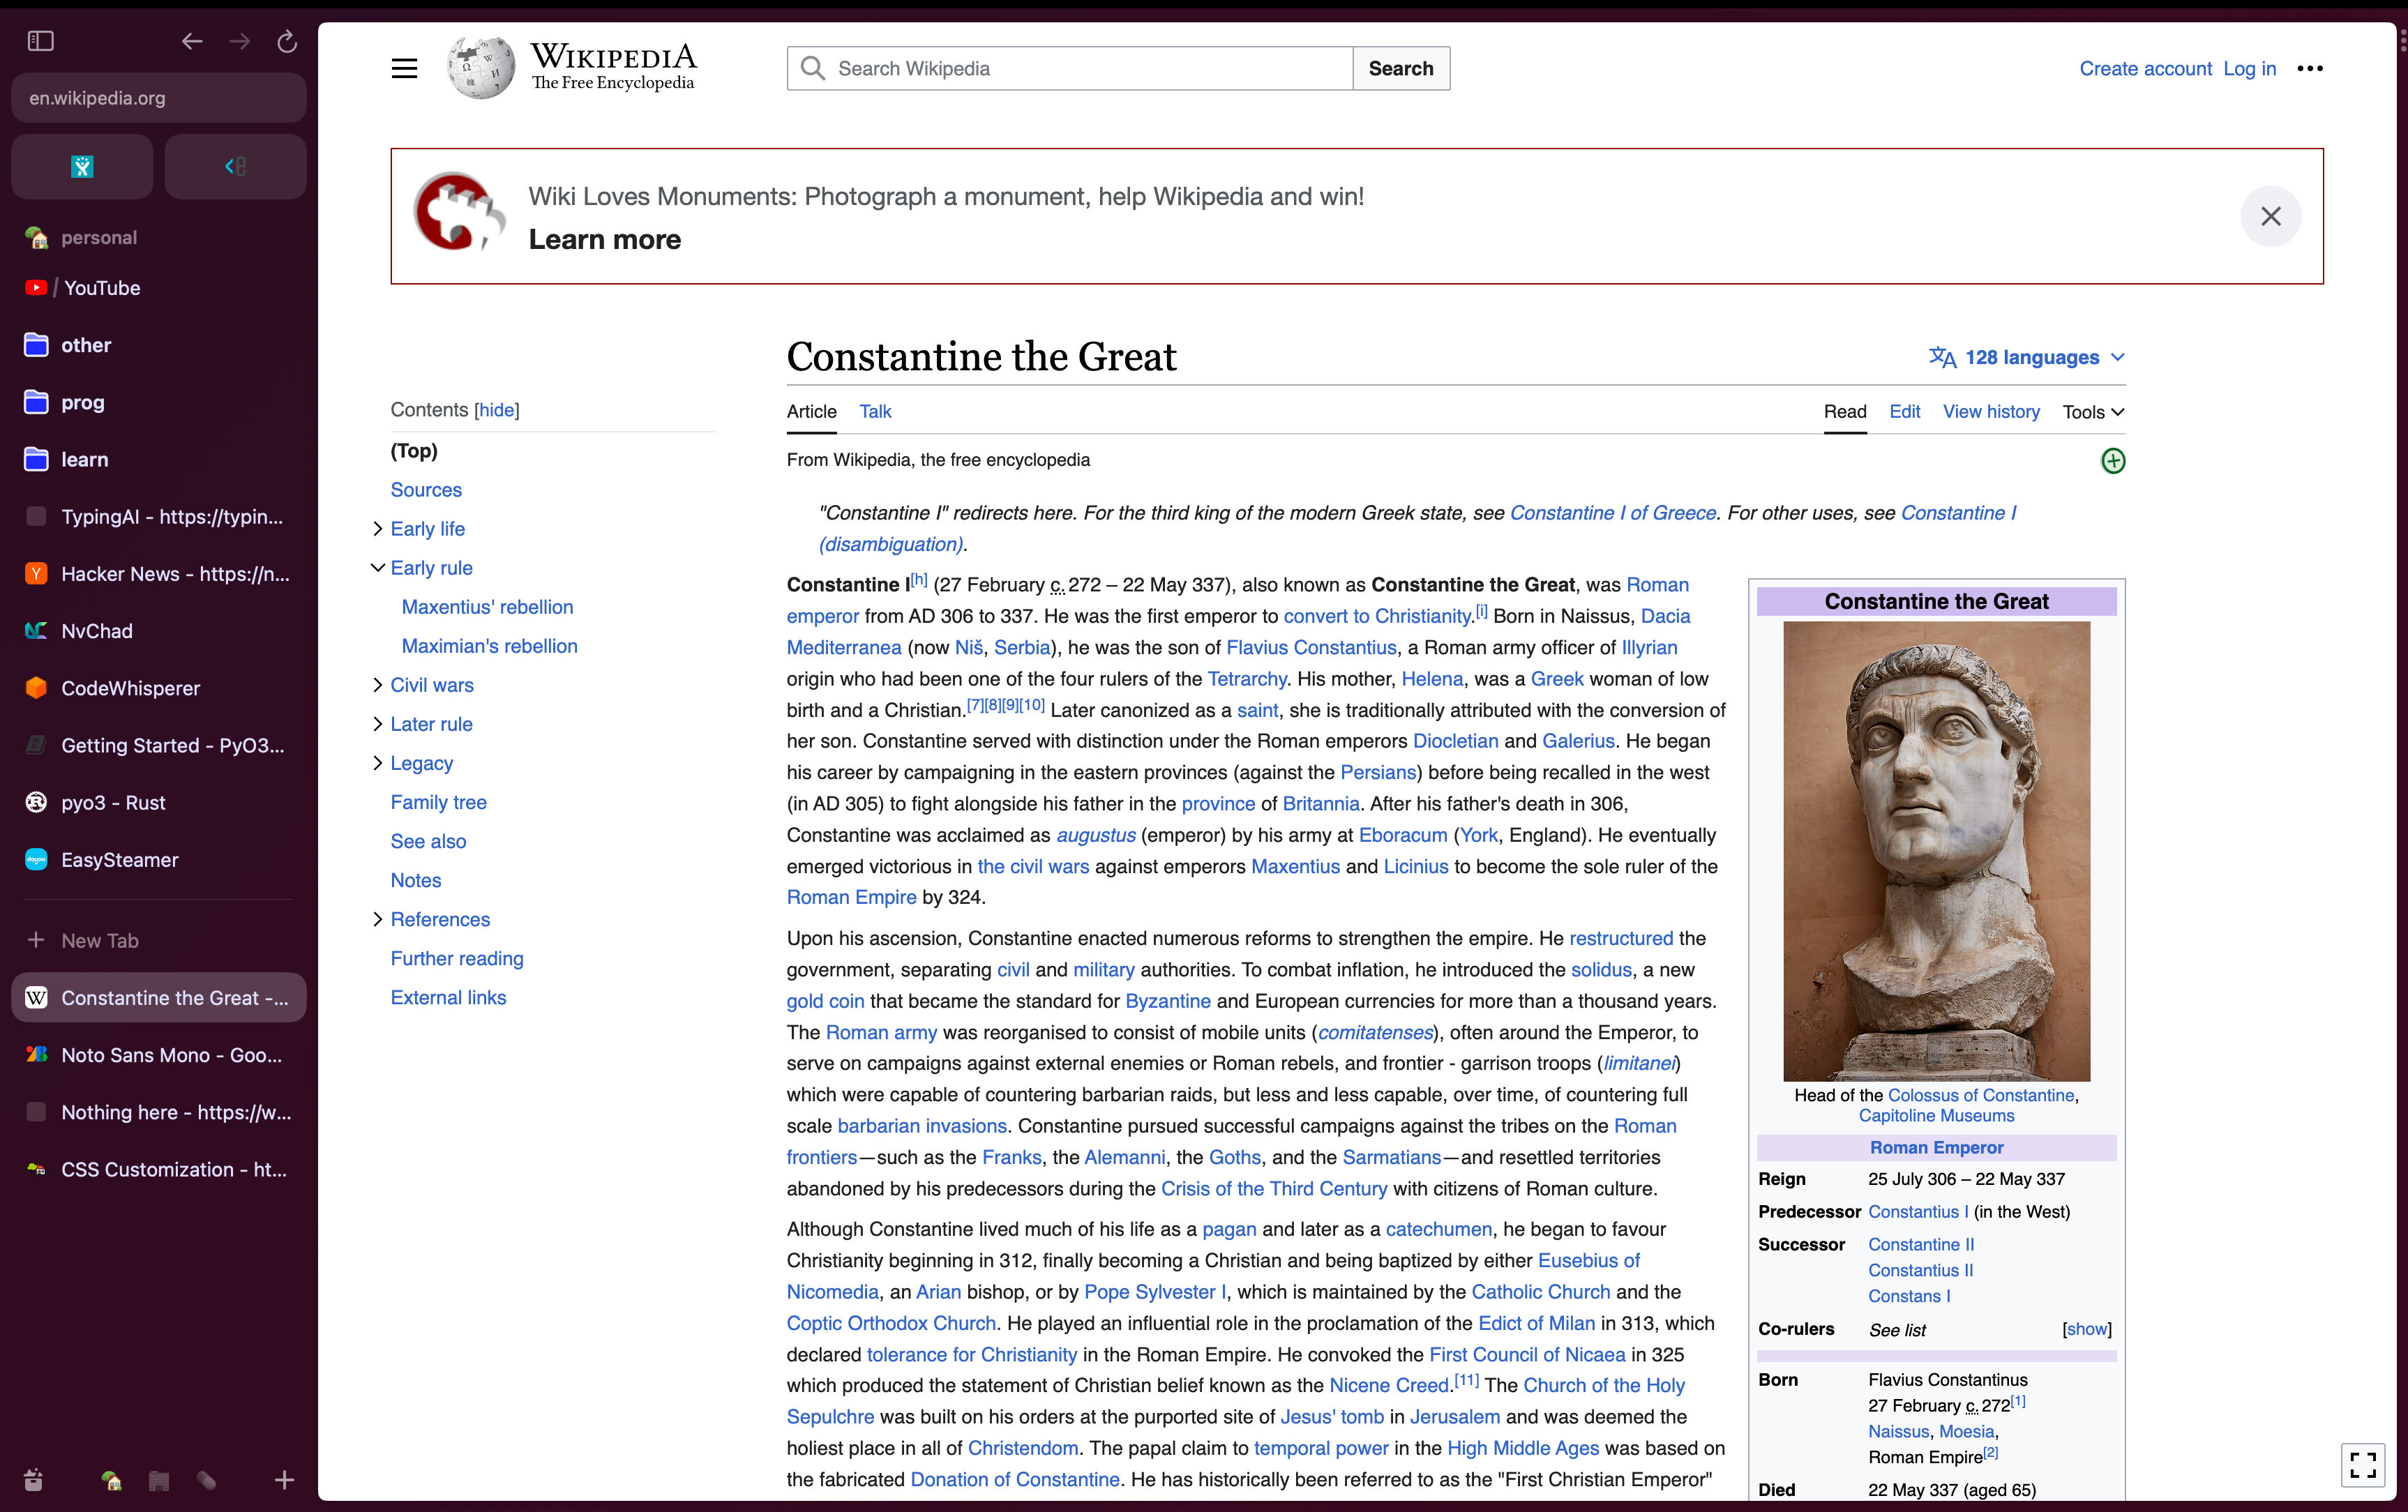The image size is (2408, 1512).
Task: Focus the Search Wikipedia input field
Action: coord(1069,68)
